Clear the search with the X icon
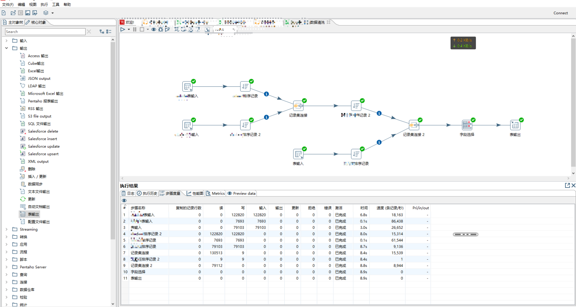The height and width of the screenshot is (307, 576). click(x=89, y=31)
